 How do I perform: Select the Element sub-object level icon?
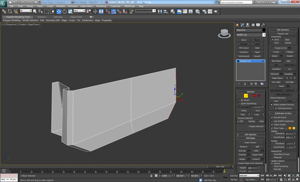(259, 96)
